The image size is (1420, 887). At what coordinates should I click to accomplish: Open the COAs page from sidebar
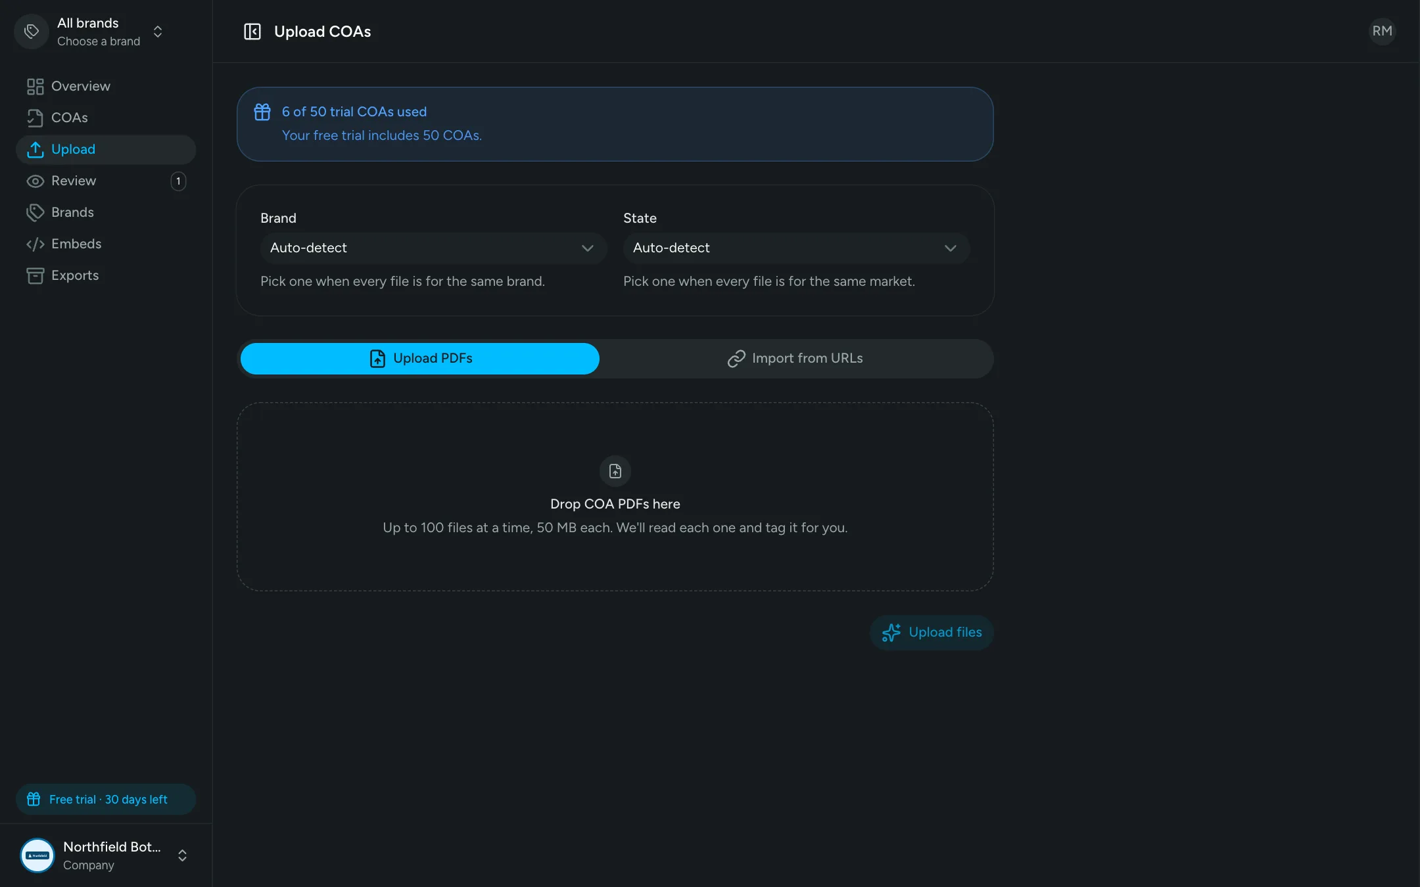point(106,118)
